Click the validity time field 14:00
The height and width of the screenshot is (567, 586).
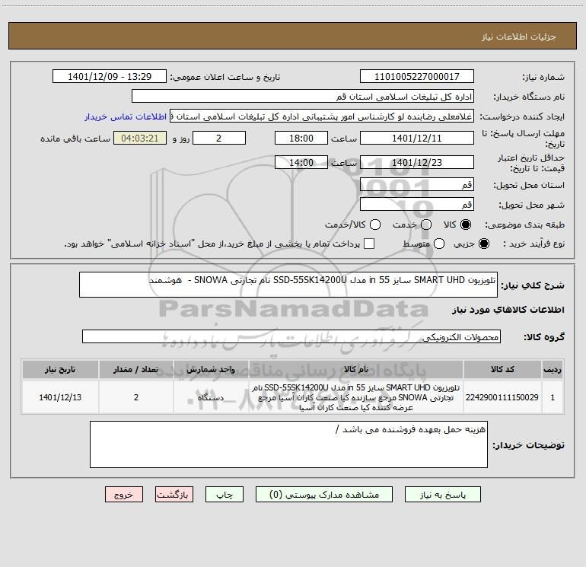(x=301, y=163)
